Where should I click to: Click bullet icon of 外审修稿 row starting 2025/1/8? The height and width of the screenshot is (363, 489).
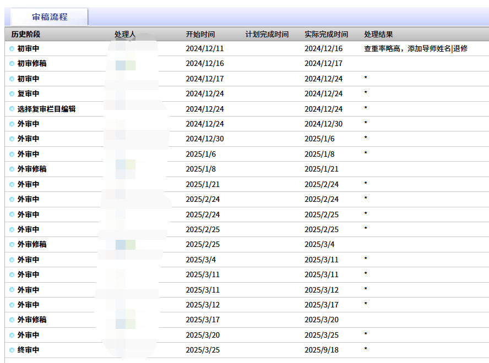[x=12, y=169]
